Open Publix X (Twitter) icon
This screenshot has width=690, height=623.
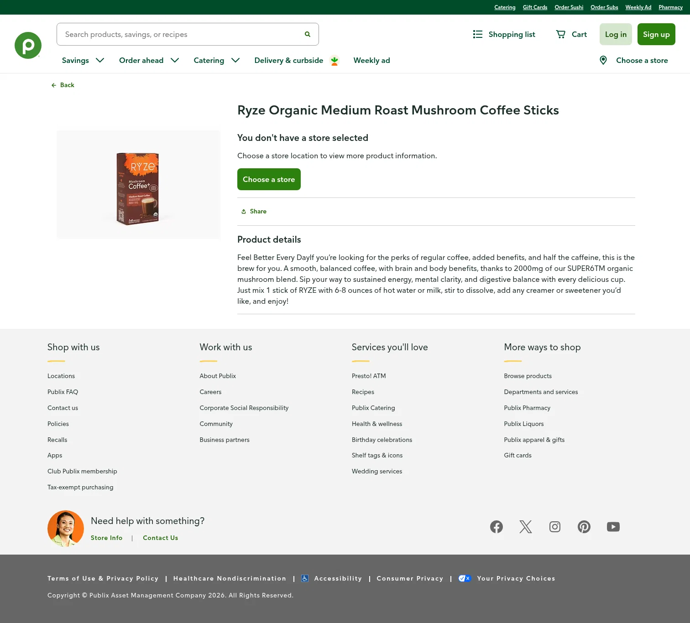pos(526,527)
